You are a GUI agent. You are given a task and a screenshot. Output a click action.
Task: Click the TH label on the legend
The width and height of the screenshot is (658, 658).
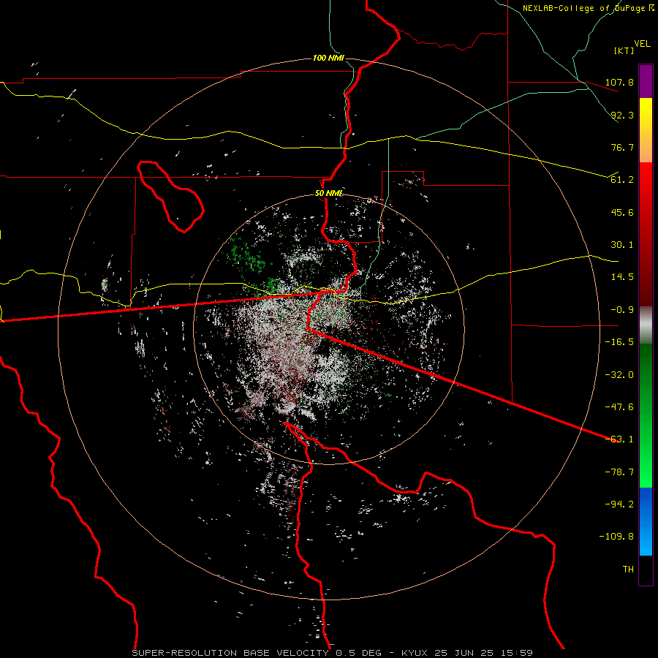(628, 570)
